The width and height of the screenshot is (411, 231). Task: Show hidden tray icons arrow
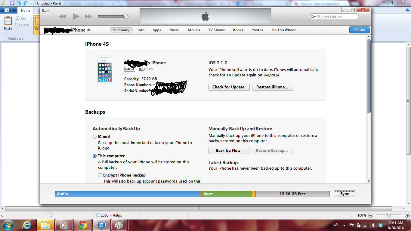(344, 225)
